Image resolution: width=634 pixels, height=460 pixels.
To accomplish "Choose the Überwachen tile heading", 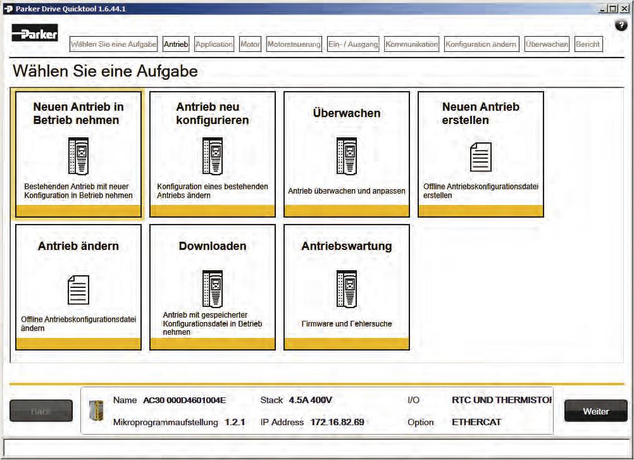I will 347,113.
